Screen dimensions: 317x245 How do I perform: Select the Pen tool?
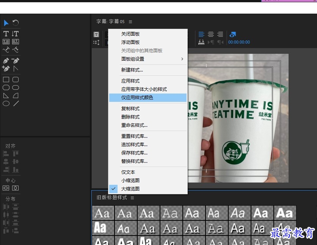tap(6, 61)
